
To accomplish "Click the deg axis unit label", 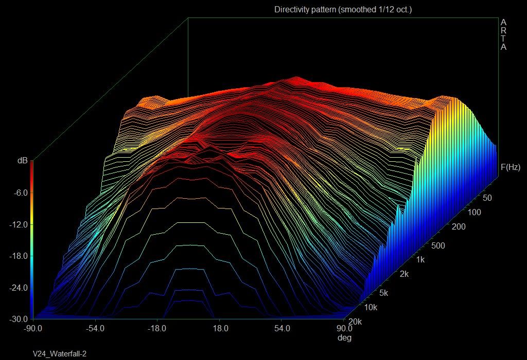I will tap(344, 338).
